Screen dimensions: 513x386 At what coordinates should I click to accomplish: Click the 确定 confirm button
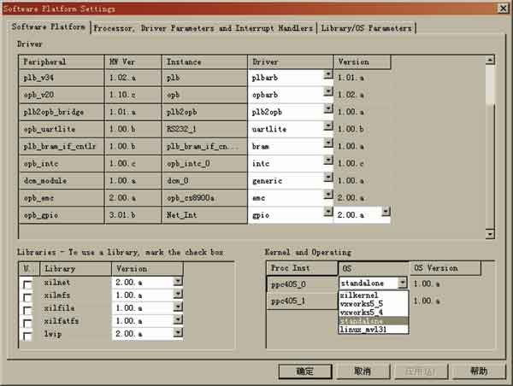click(304, 371)
